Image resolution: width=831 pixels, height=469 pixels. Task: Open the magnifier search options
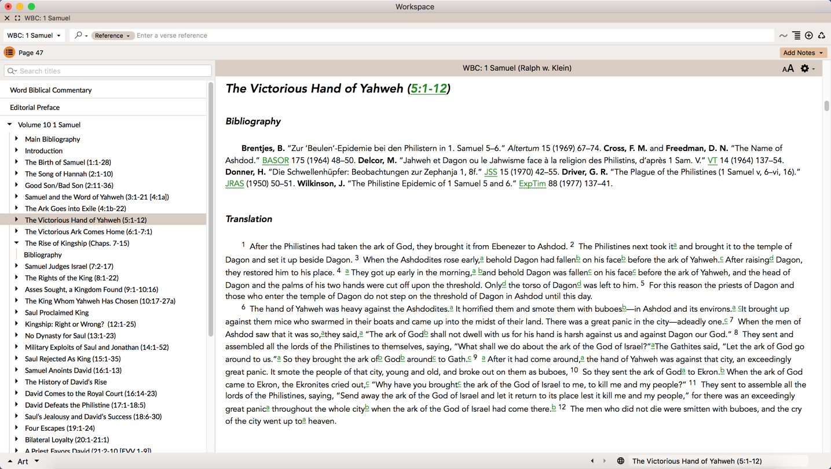click(x=81, y=35)
